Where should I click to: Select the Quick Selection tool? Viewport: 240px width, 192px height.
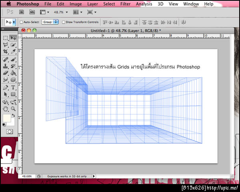tap(13, 45)
